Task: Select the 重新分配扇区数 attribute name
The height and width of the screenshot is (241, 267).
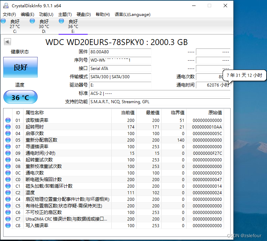Action: pos(41,140)
